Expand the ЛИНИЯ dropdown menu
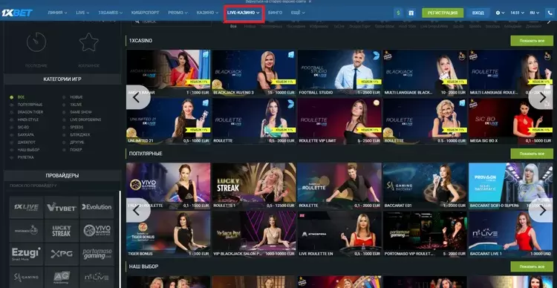Image resolution: width=557 pixels, height=288 pixels. pos(57,13)
